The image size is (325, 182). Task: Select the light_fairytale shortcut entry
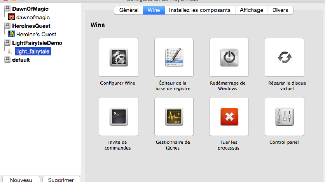click(x=33, y=51)
